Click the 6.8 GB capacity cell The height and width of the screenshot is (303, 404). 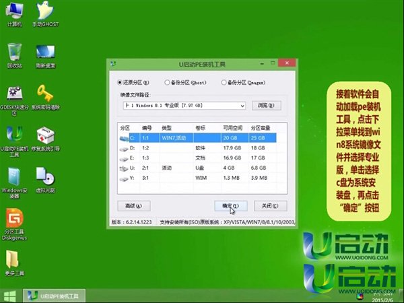click(259, 168)
